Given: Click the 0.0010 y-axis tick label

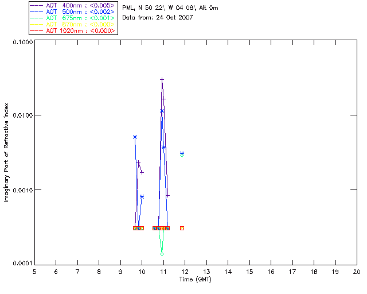Looking at the screenshot, I should click(23, 190).
